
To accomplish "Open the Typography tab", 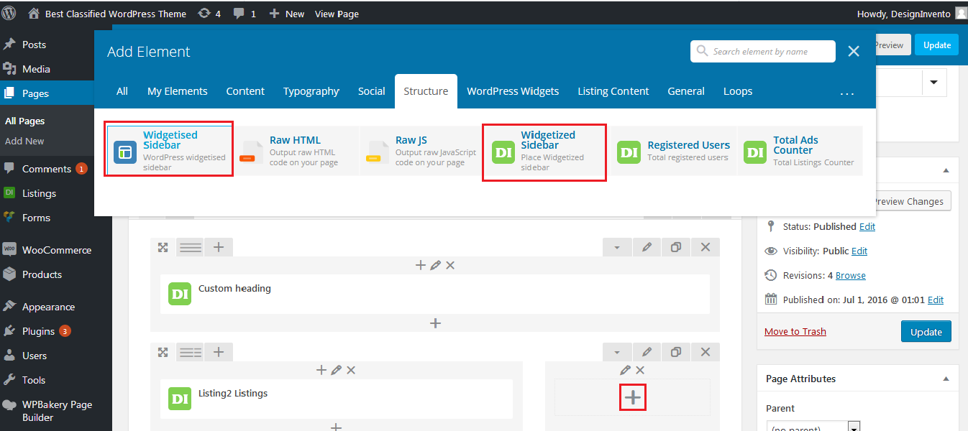I will point(311,91).
